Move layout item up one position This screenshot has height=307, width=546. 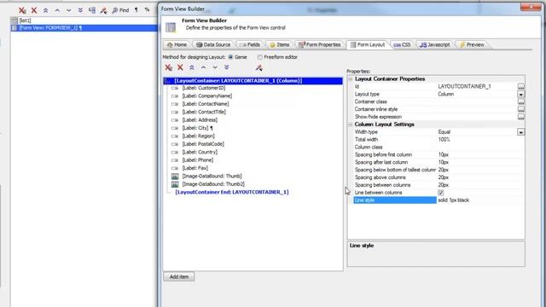click(x=203, y=67)
